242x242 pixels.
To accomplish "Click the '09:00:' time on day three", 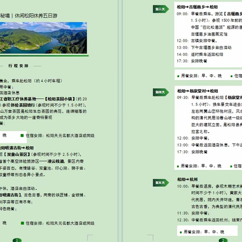I will point(183,14).
